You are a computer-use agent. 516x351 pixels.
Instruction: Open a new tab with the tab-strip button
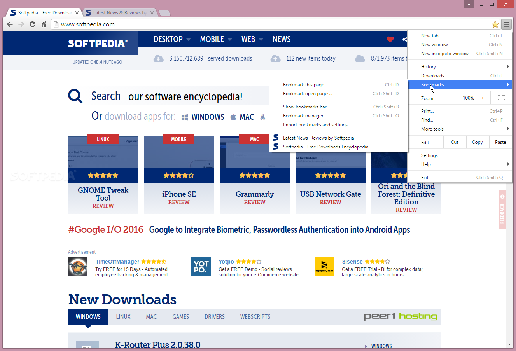click(164, 13)
